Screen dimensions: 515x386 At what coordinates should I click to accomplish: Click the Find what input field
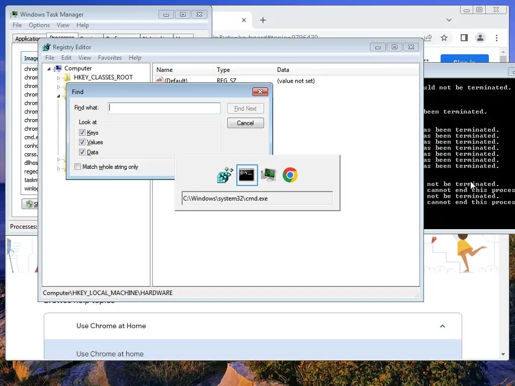(164, 108)
